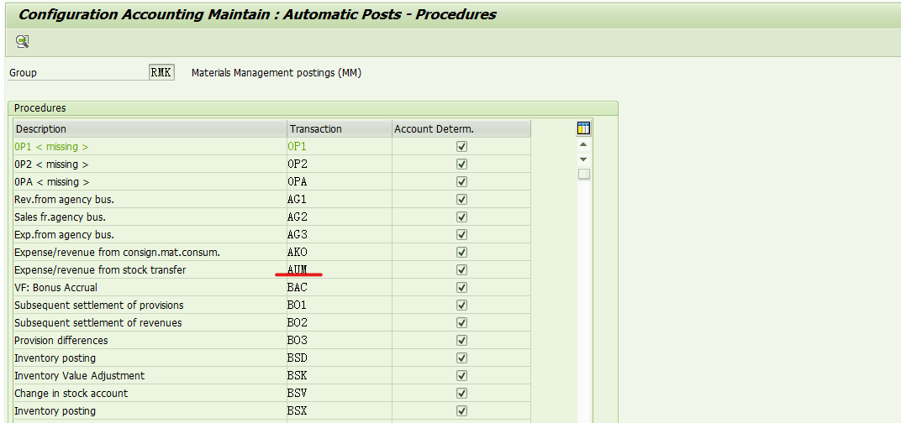Select 'Rev.from agency bus.' row
This screenshot has width=901, height=423.
coord(150,200)
